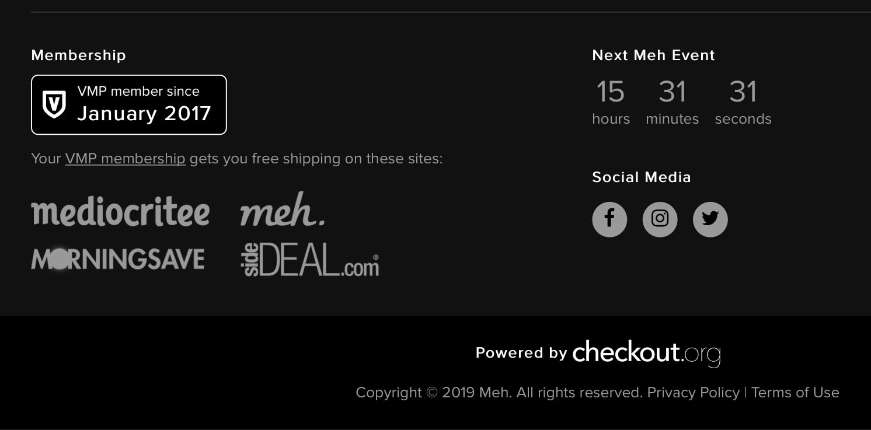Open the Privacy Policy link

pos(693,393)
